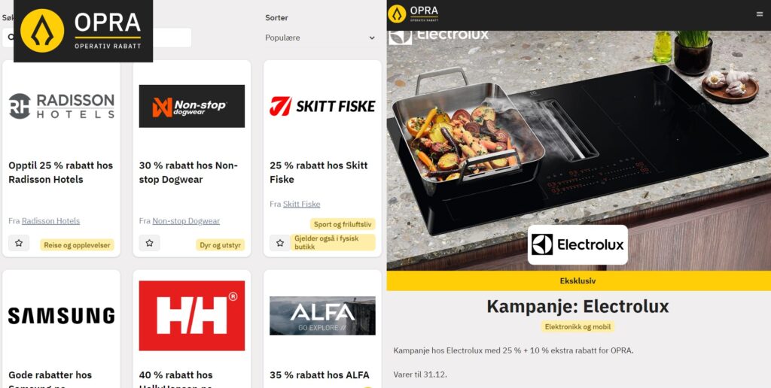771x388 pixels.
Task: Toggle star on Non-stop Dogwear offer
Action: [150, 243]
